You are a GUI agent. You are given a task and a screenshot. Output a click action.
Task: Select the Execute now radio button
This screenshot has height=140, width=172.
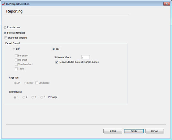point(5,27)
